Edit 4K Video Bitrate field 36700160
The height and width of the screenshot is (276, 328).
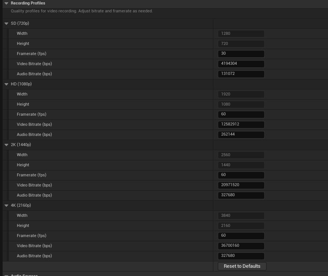click(241, 246)
